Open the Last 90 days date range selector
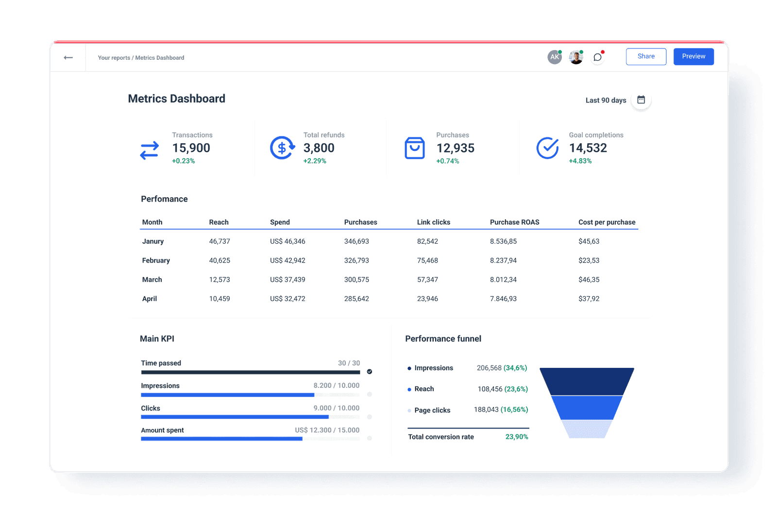 click(605, 100)
